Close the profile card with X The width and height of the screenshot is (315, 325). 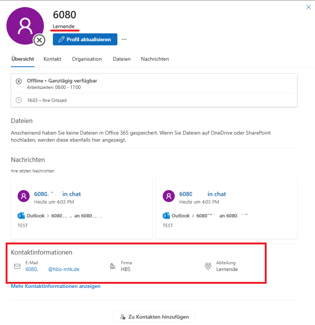point(309,7)
